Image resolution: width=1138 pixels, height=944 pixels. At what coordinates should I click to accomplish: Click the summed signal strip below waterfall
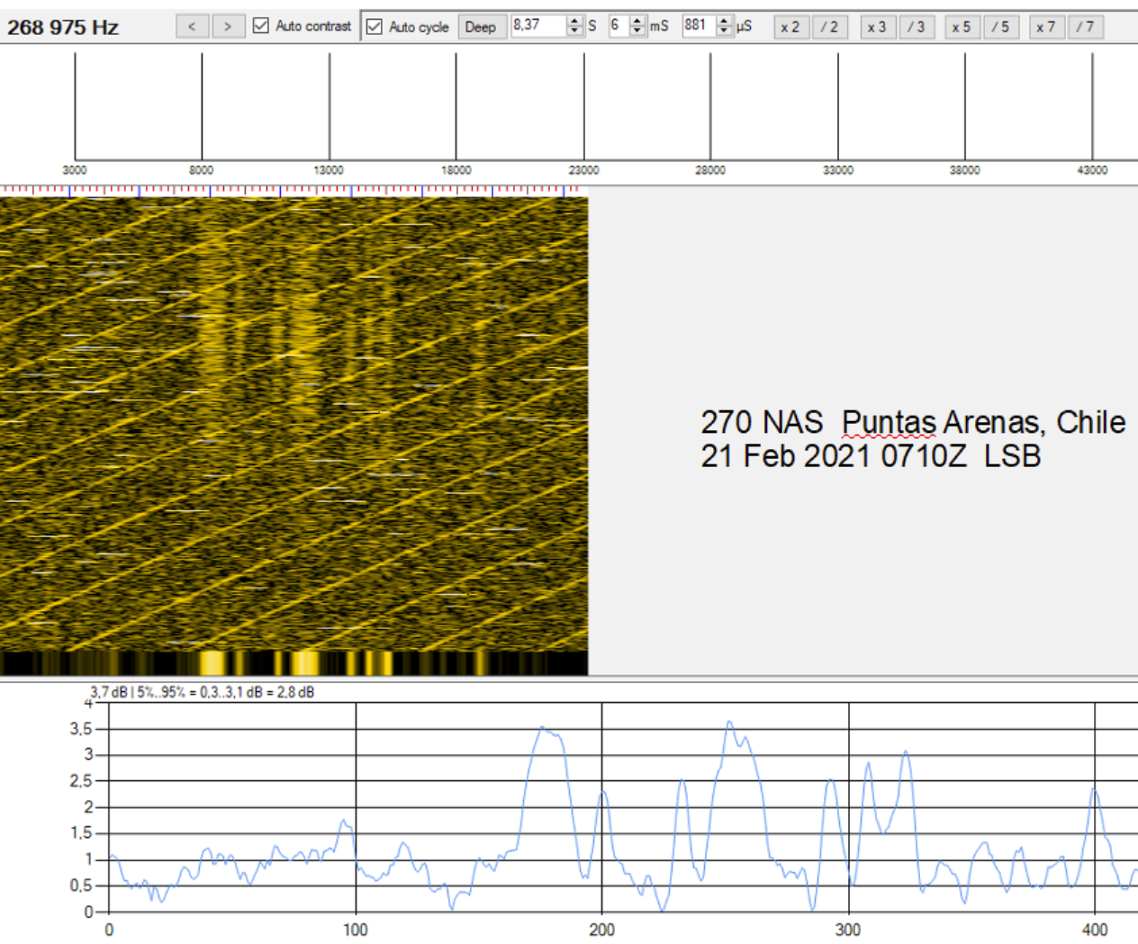(x=294, y=663)
